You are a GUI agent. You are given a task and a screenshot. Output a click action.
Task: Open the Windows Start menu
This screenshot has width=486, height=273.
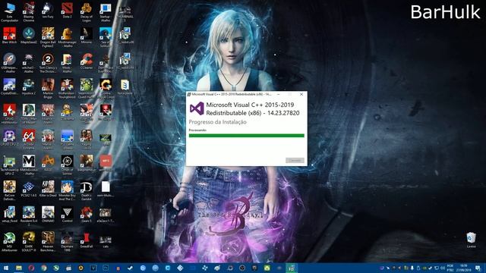6,268
